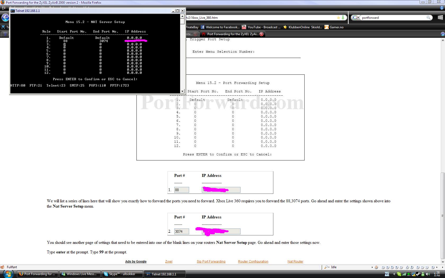Open the Welcome to Facebook bookmark
This screenshot has width=445, height=278.
pyautogui.click(x=220, y=27)
